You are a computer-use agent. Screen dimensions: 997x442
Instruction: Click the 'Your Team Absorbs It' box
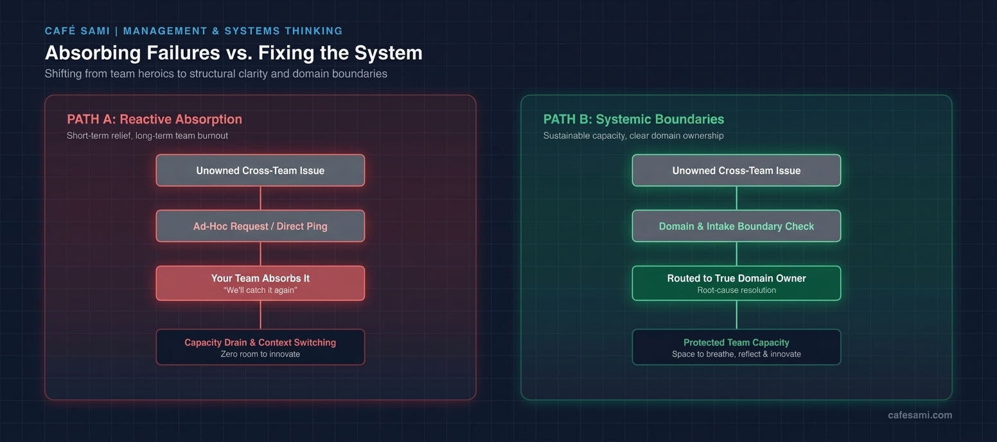[x=260, y=283]
